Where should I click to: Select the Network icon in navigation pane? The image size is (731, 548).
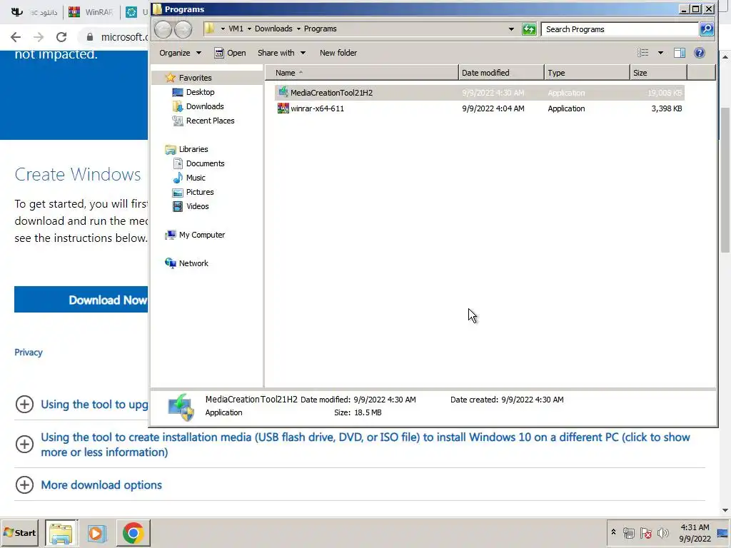(171, 263)
